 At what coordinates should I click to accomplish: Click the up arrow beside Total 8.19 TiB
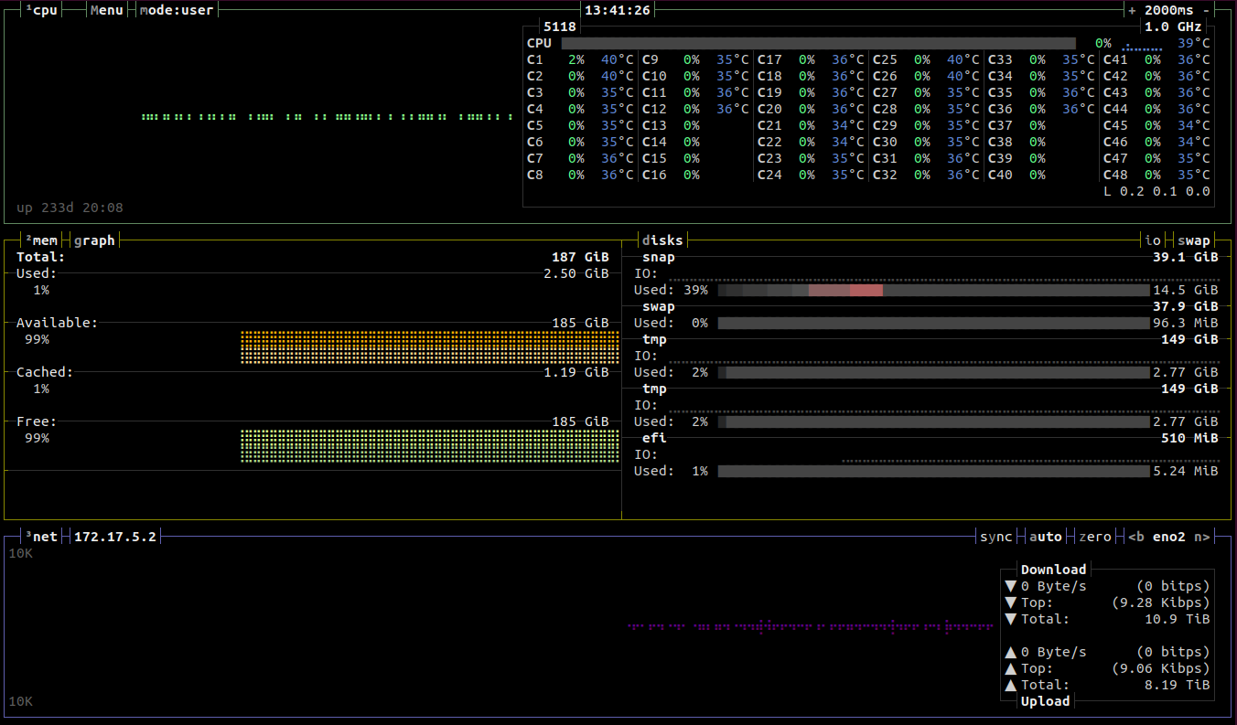(x=1010, y=685)
